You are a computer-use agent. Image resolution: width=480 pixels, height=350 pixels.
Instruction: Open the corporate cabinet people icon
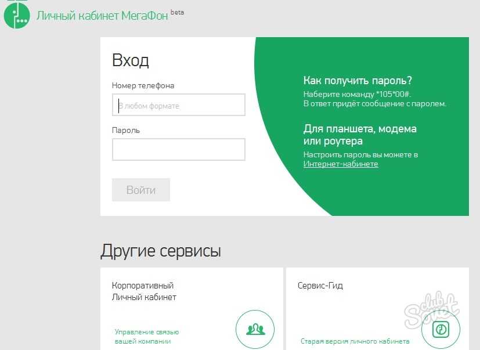(255, 330)
